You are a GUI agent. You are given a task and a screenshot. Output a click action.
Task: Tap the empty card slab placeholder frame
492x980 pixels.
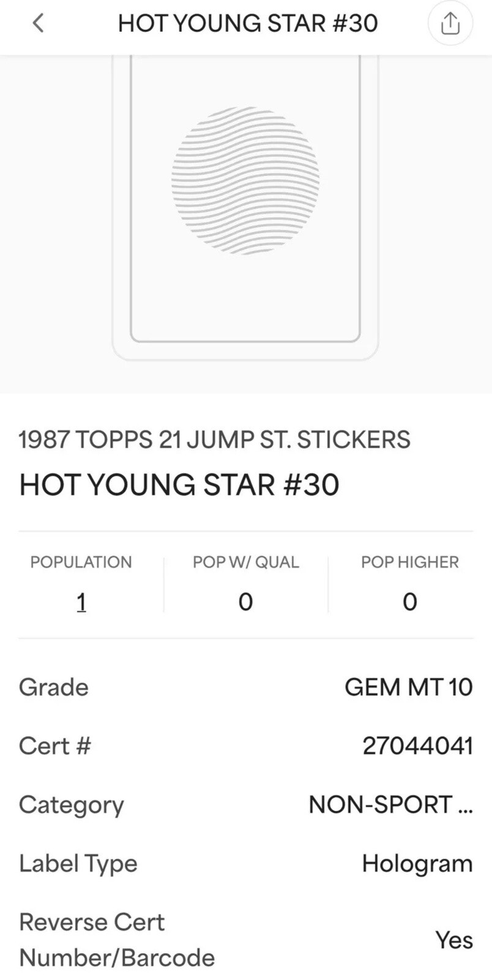click(x=245, y=208)
